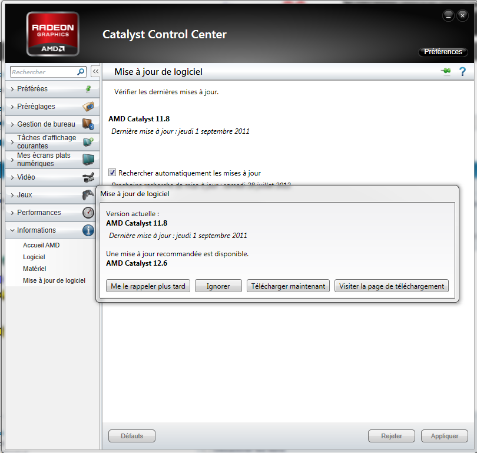477x453 pixels.
Task: Select Matériel under Informations
Action: 34,269
